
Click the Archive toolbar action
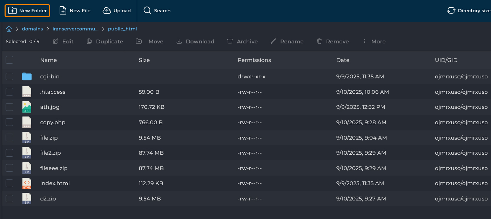click(x=242, y=41)
